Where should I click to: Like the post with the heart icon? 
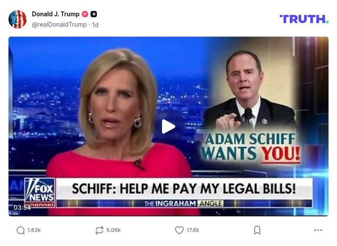pos(179,230)
